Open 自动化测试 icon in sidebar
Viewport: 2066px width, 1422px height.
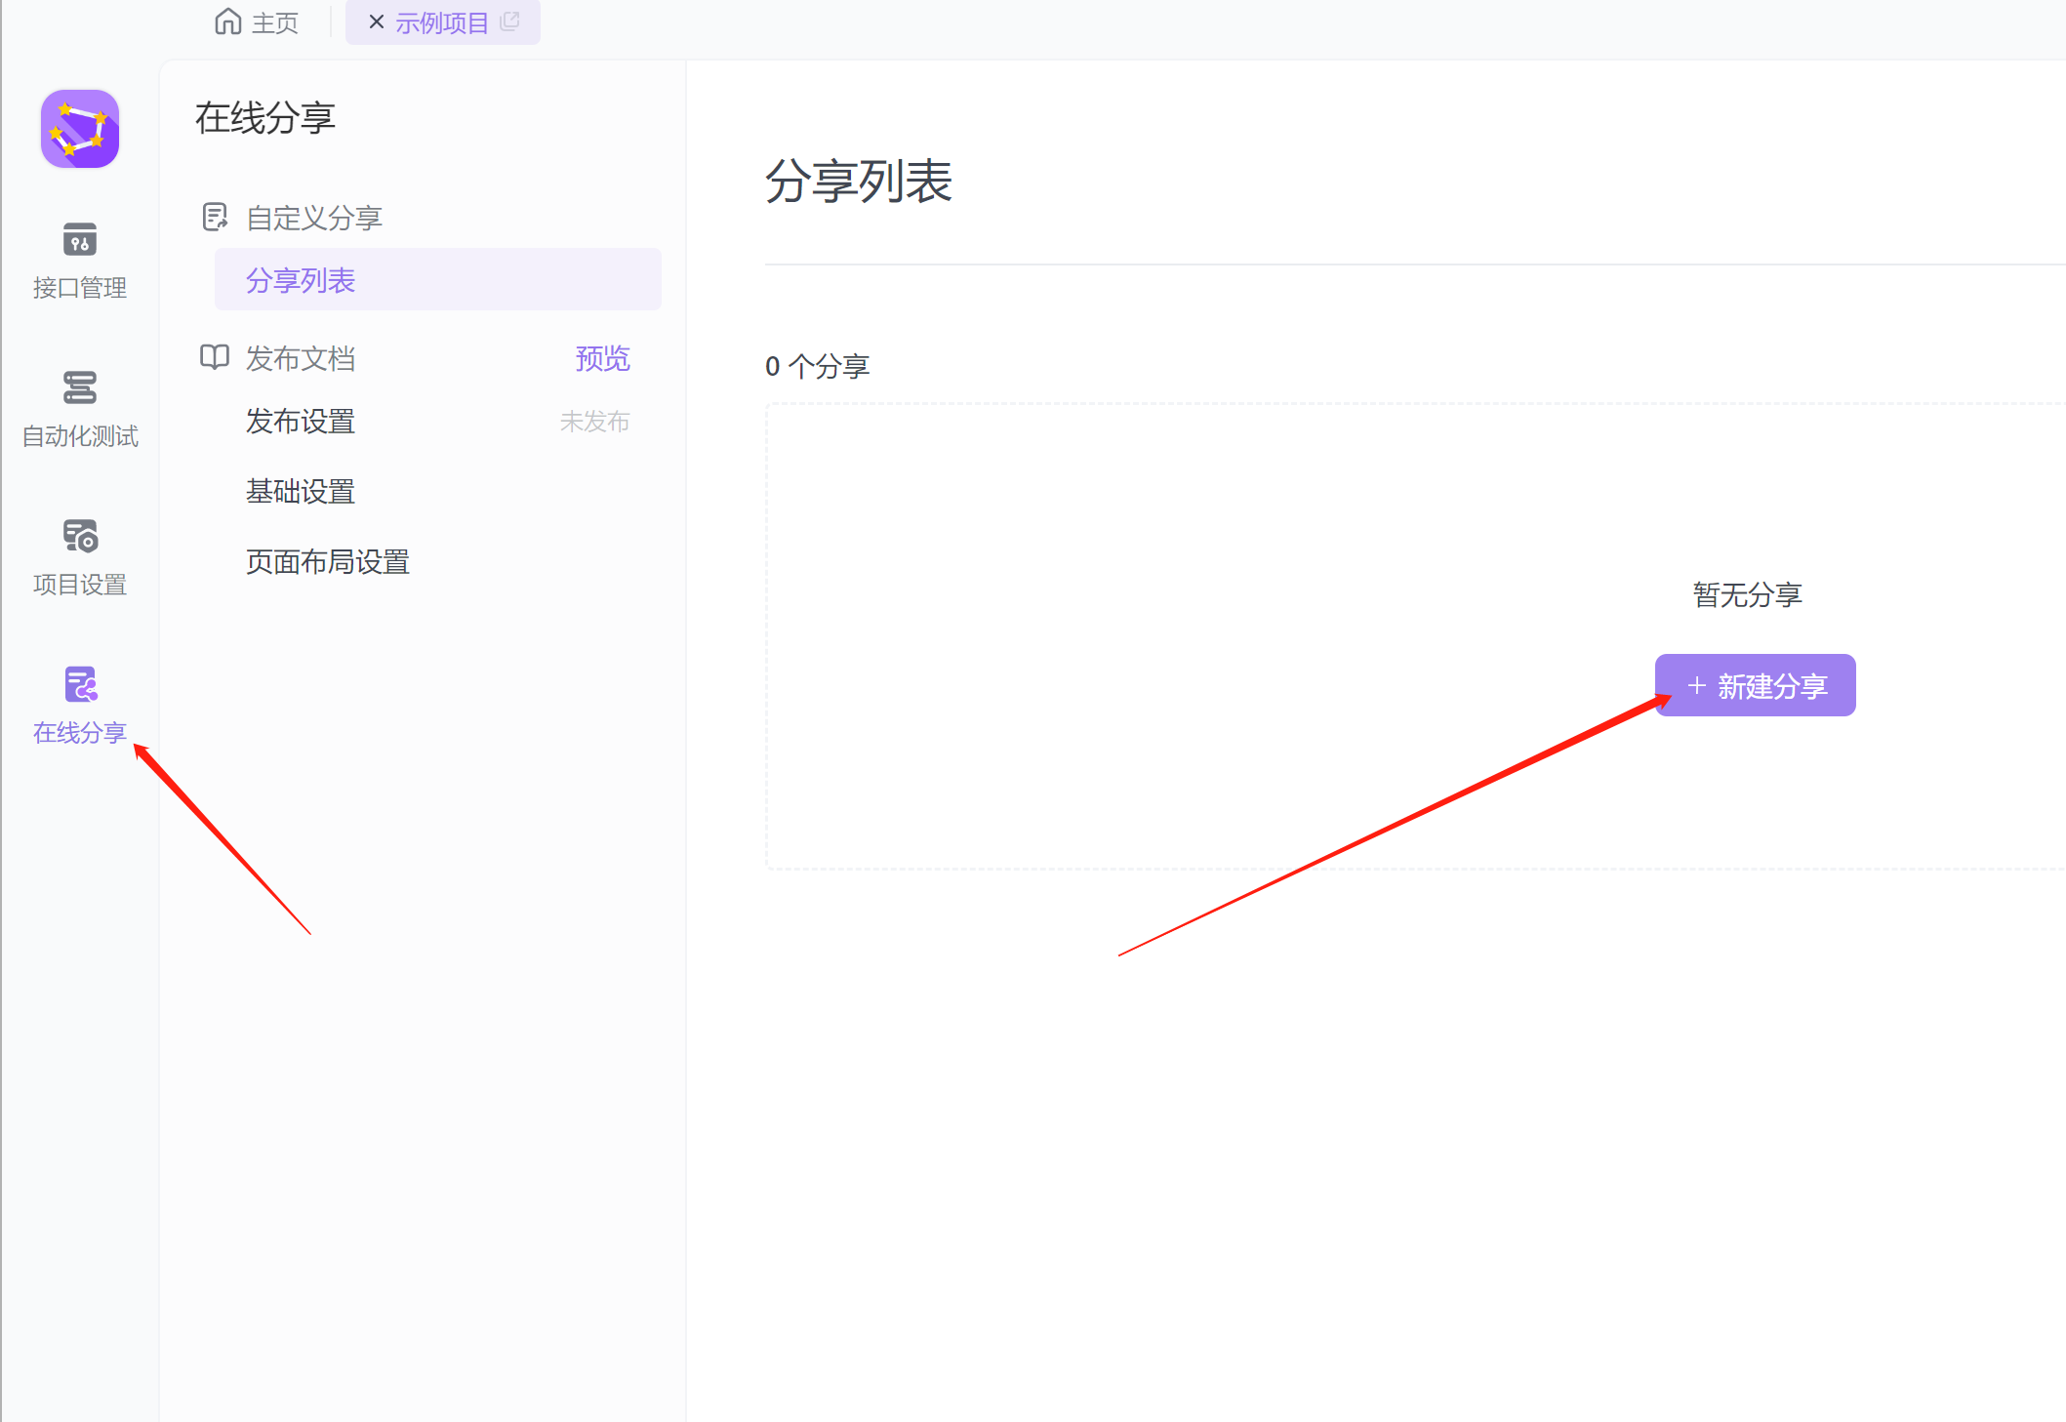point(80,387)
